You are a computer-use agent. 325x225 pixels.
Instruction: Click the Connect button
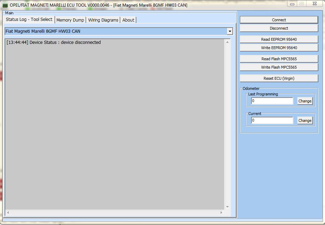tap(279, 20)
